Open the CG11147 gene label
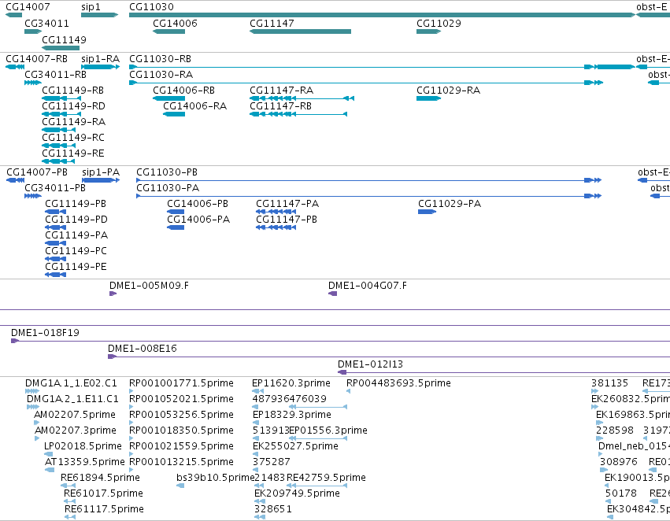This screenshot has height=521, width=670. [272, 24]
